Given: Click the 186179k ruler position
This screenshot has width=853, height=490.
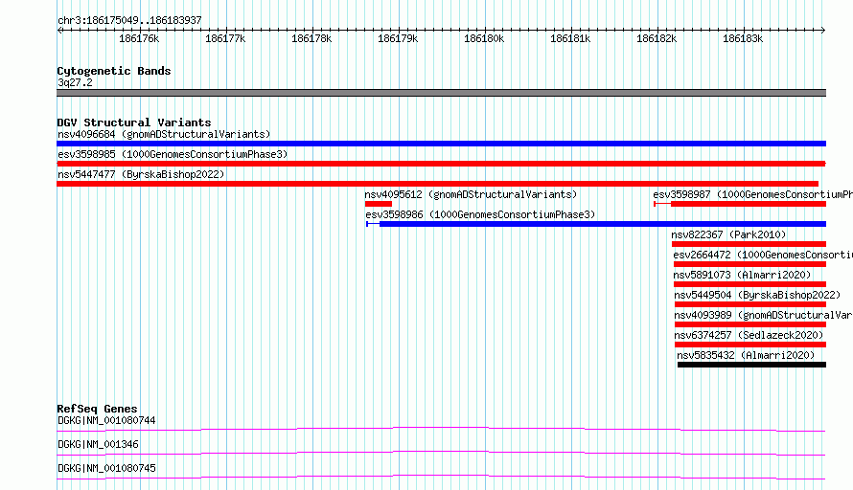Looking at the screenshot, I should [x=398, y=38].
